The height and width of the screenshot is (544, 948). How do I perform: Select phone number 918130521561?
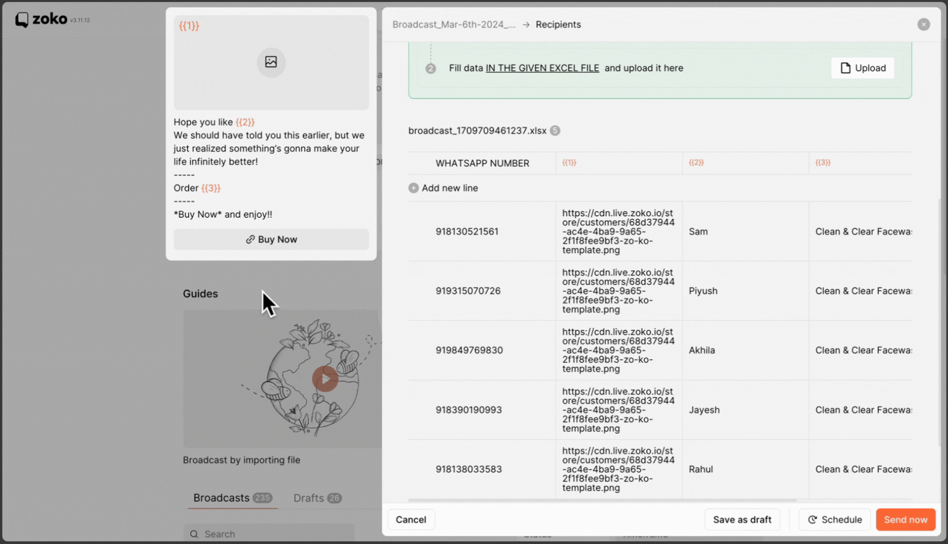pyautogui.click(x=467, y=231)
